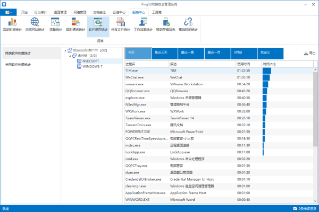Screen dimensions: 319x212
Task: Open 离线时间统计 offline time report
Action: coord(188,25)
